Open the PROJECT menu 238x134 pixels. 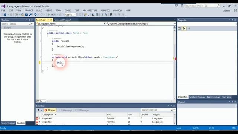click(29, 10)
